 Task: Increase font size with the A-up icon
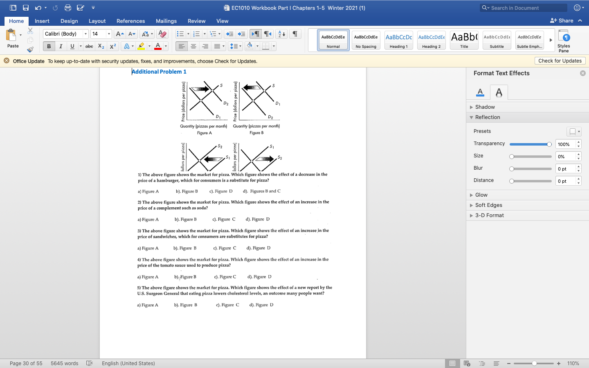tap(119, 34)
